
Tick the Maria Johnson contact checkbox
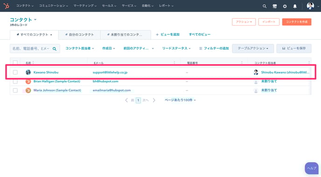point(15,90)
